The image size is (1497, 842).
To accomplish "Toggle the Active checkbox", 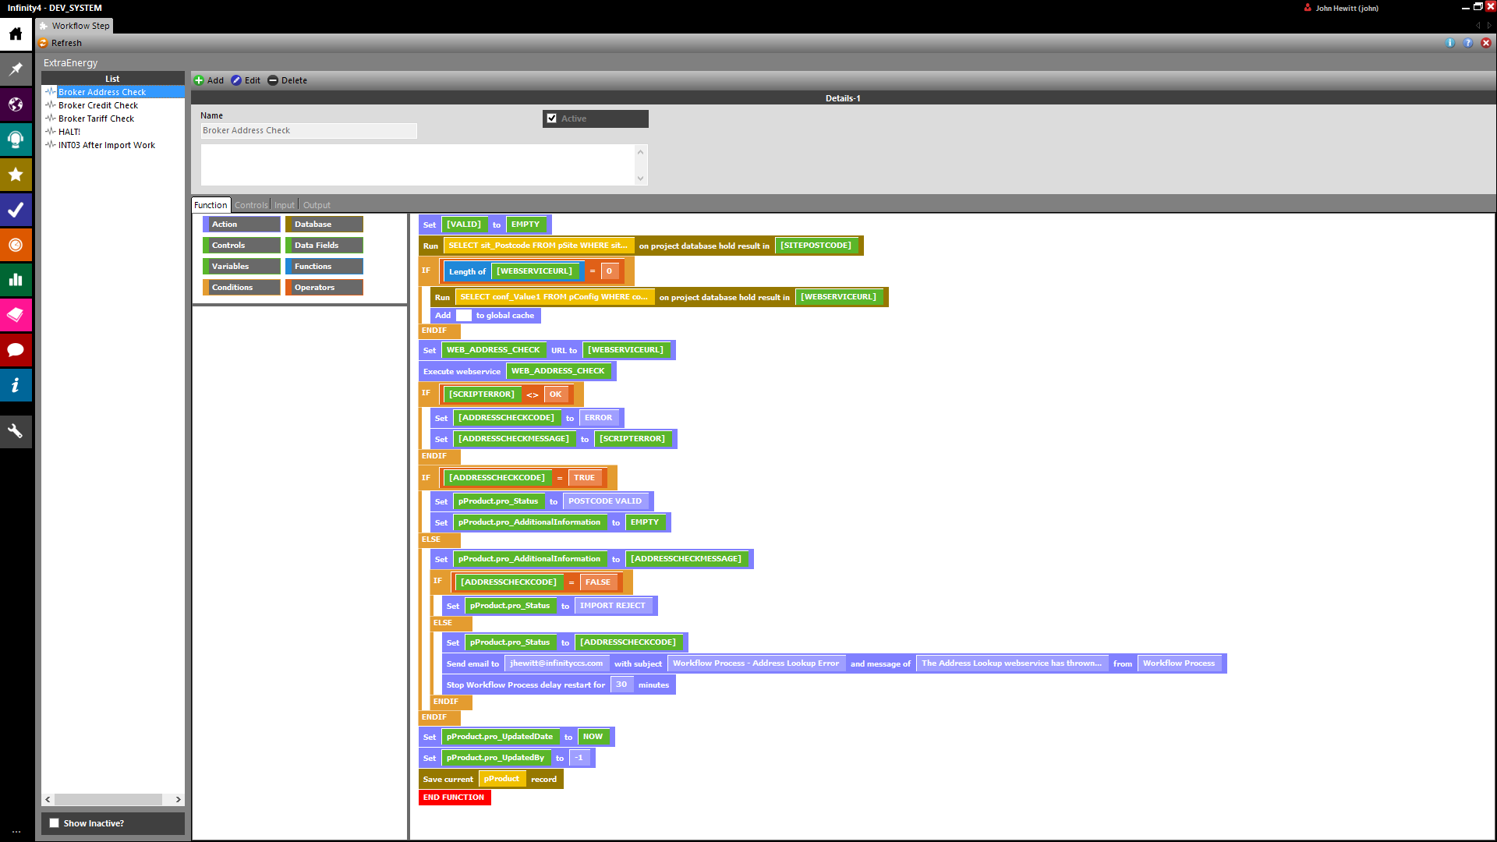I will pos(552,119).
